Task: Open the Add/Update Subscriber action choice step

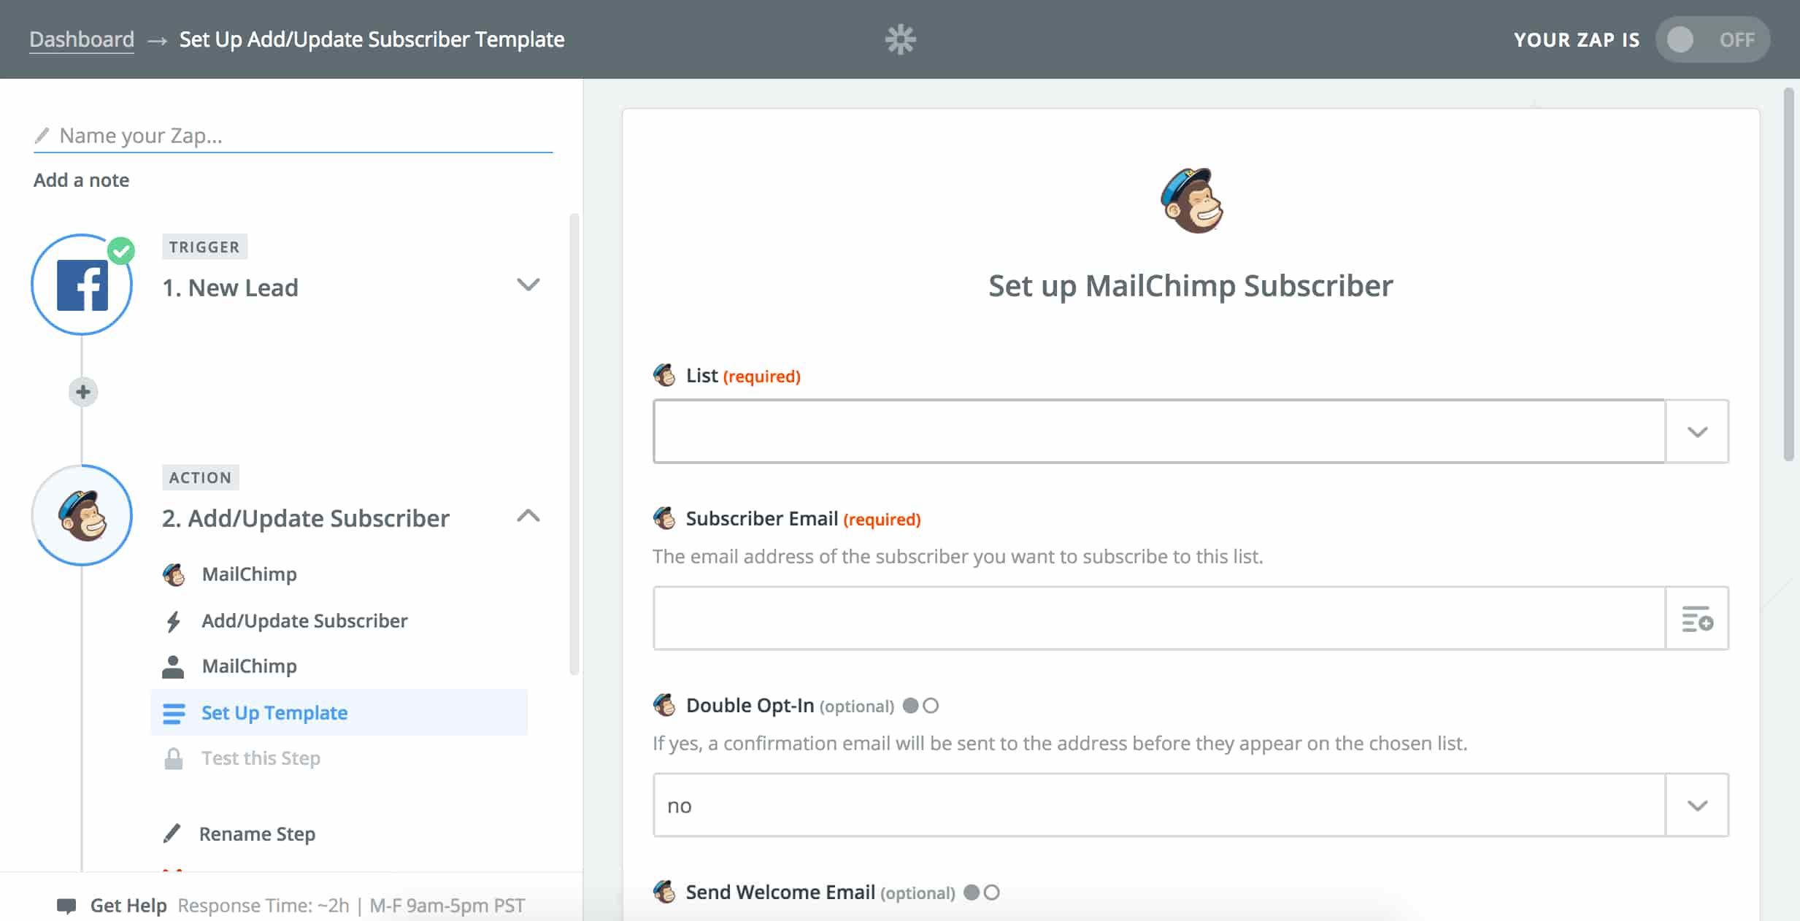Action: 304,621
